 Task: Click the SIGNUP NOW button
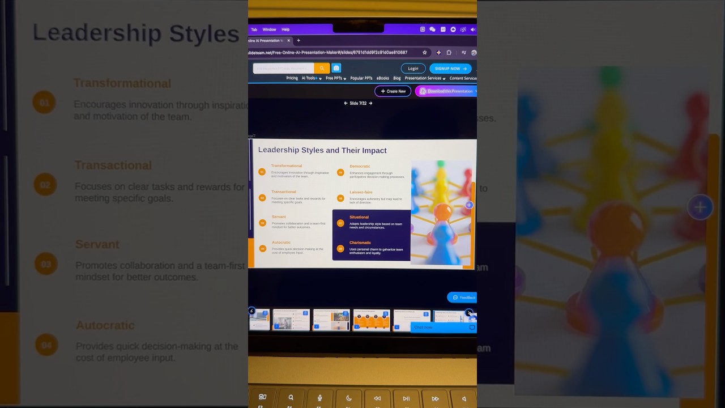click(x=450, y=69)
